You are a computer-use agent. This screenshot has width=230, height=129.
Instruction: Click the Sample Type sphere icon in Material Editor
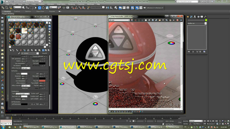[50, 23]
